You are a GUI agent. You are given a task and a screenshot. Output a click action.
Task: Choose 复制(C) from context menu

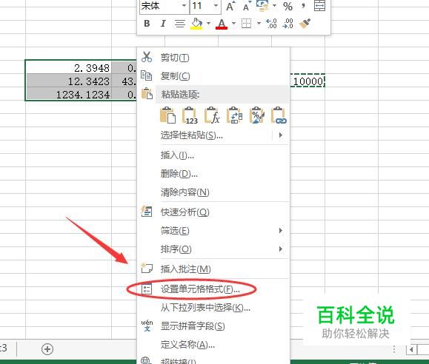(x=175, y=76)
